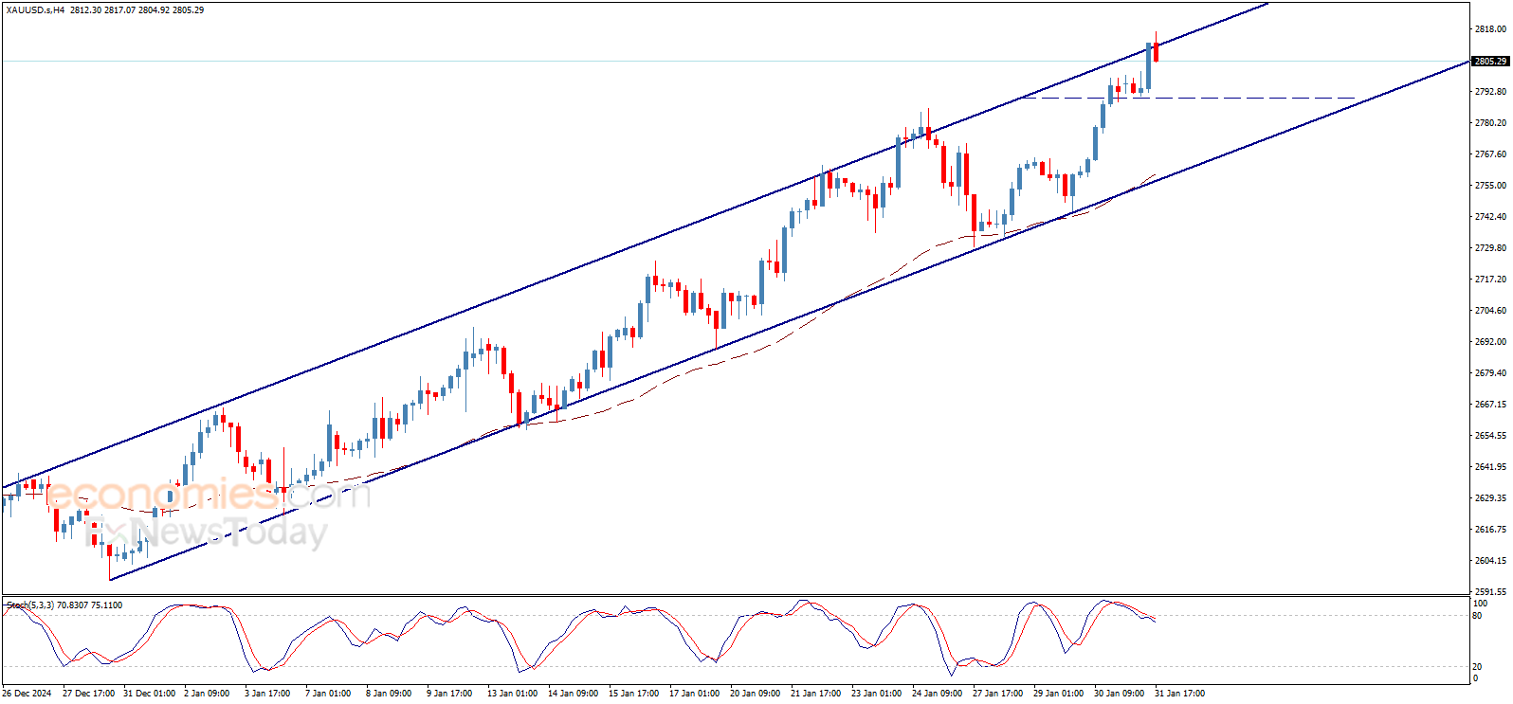Click the 30 Jan 09:00 time label
Image resolution: width=1513 pixels, height=704 pixels.
[1120, 694]
